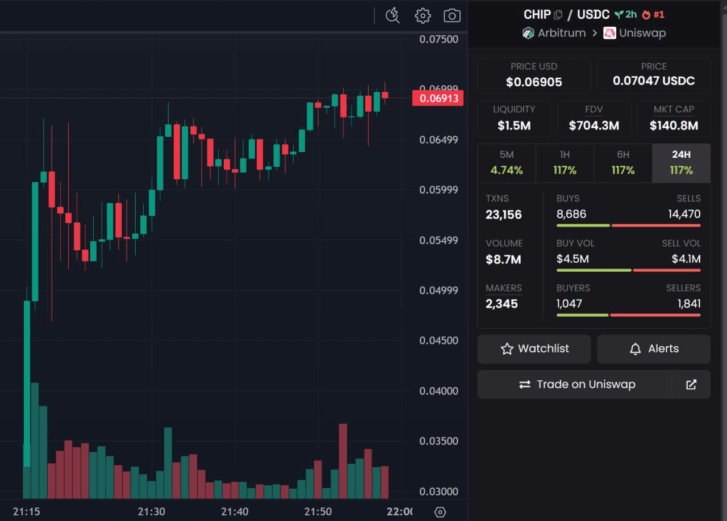
Task: Click the FDV $704.3M box
Action: click(x=594, y=119)
